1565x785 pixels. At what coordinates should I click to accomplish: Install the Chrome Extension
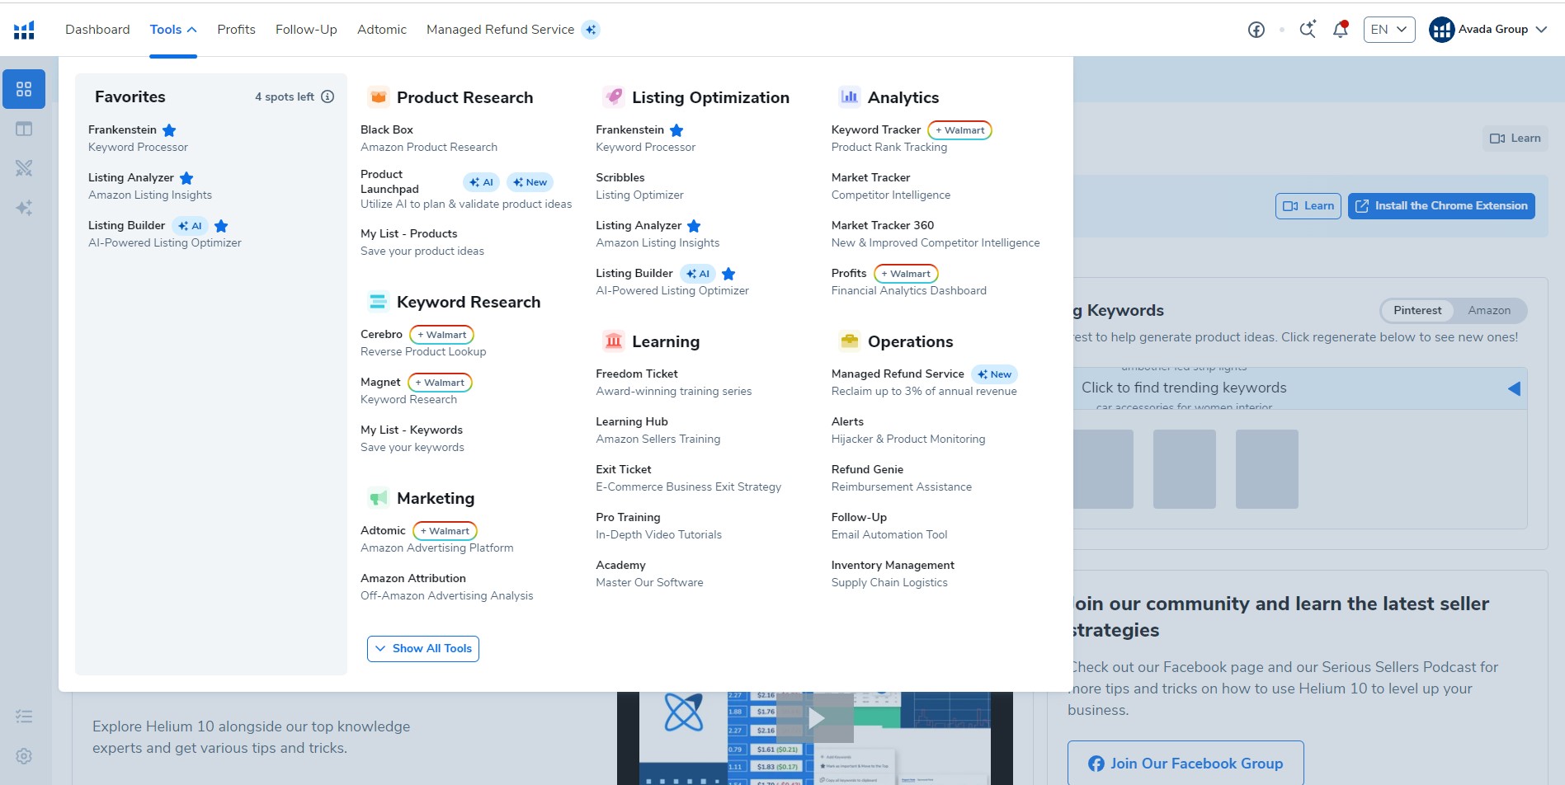[1441, 205]
